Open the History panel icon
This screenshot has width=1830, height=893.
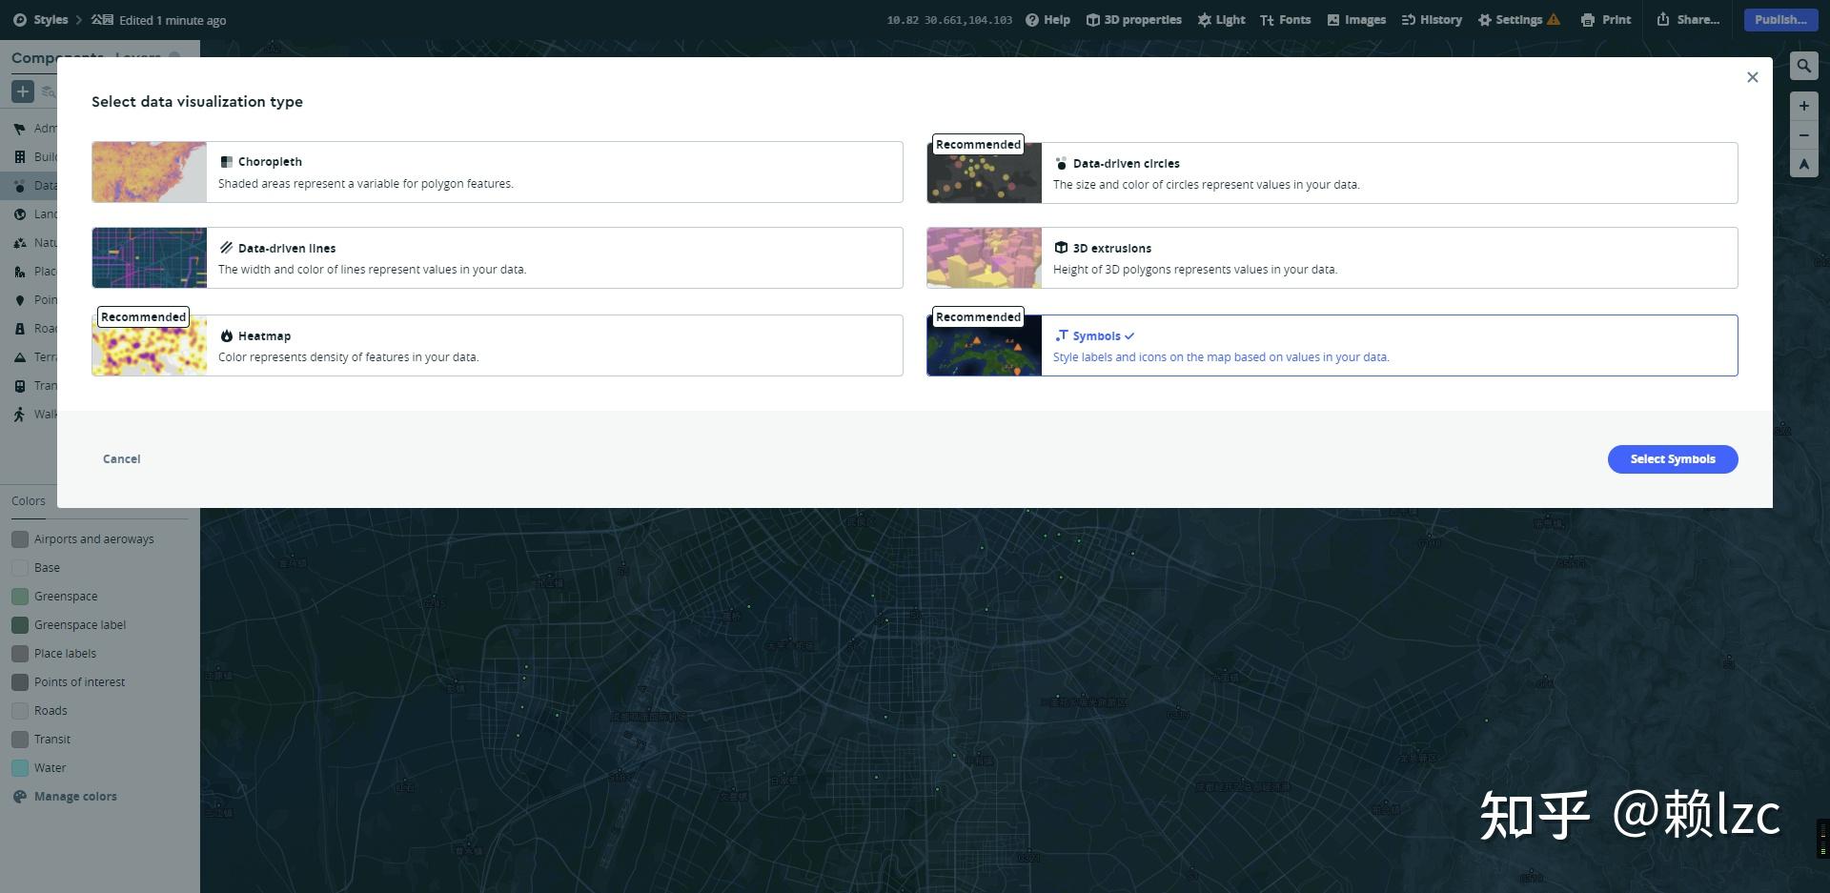(x=1431, y=19)
